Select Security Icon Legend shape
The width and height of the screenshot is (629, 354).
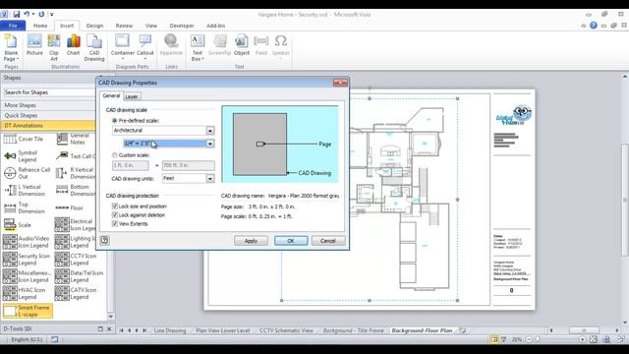[x=27, y=260]
